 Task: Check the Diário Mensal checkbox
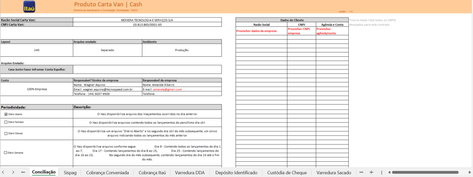(6, 133)
